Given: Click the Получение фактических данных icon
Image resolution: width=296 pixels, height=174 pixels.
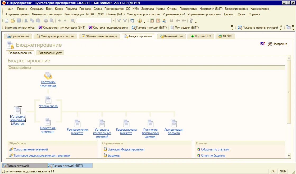Looking at the screenshot, I should pyautogui.click(x=151, y=123).
